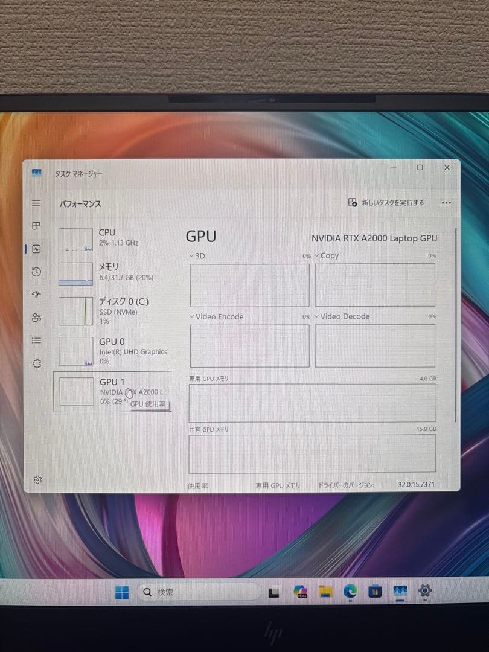Open the Copy engine graph dropdown
The width and height of the screenshot is (489, 652).
(327, 256)
